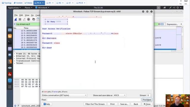Launch Burp Suite orange icon in dock

[10, 62]
